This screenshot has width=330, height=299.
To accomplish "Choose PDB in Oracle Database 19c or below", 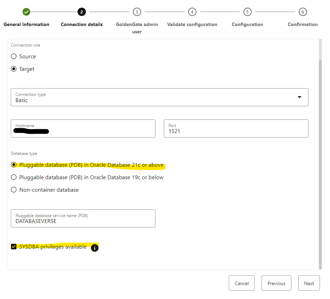I will (x=14, y=177).
